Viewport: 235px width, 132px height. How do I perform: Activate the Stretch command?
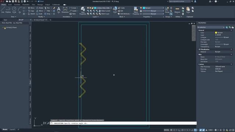coord(32,14)
